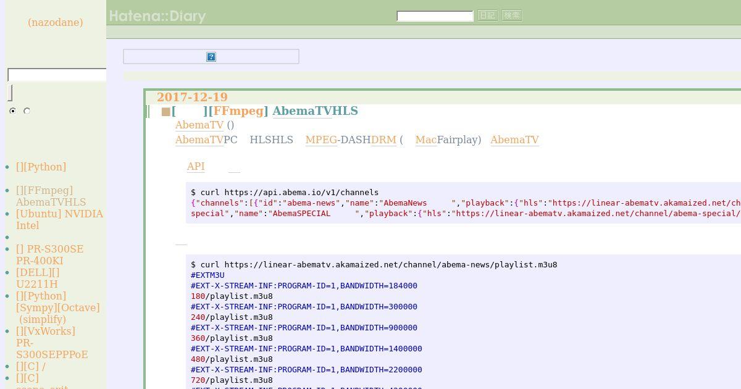
Task: Click the BANDWIDTH=1400000 line
Action: click(x=306, y=348)
